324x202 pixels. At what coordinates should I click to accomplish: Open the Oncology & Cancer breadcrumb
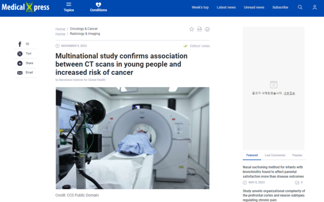click(x=84, y=29)
